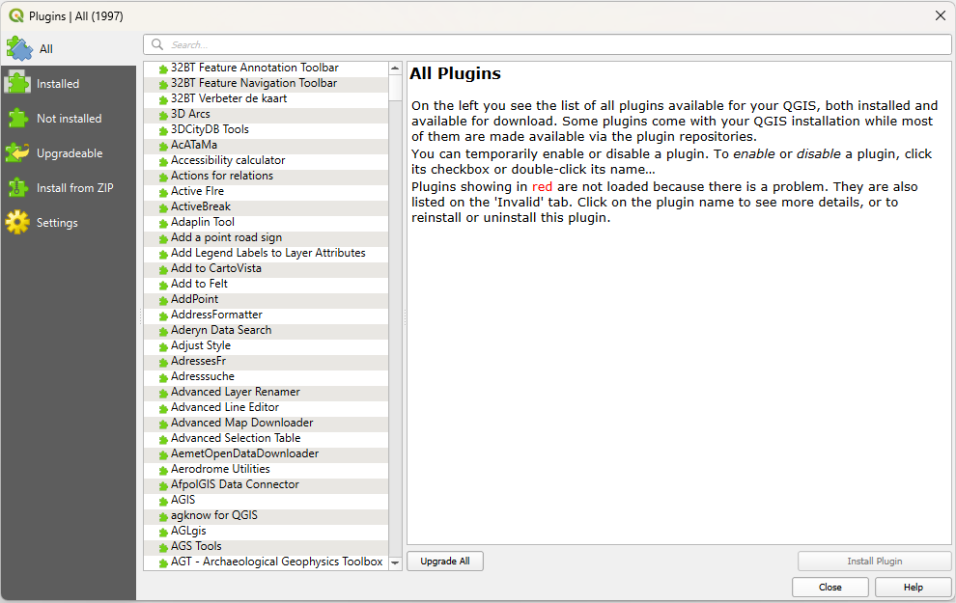This screenshot has width=956, height=603.
Task: Click the scrollbar up arrow
Action: (394, 69)
